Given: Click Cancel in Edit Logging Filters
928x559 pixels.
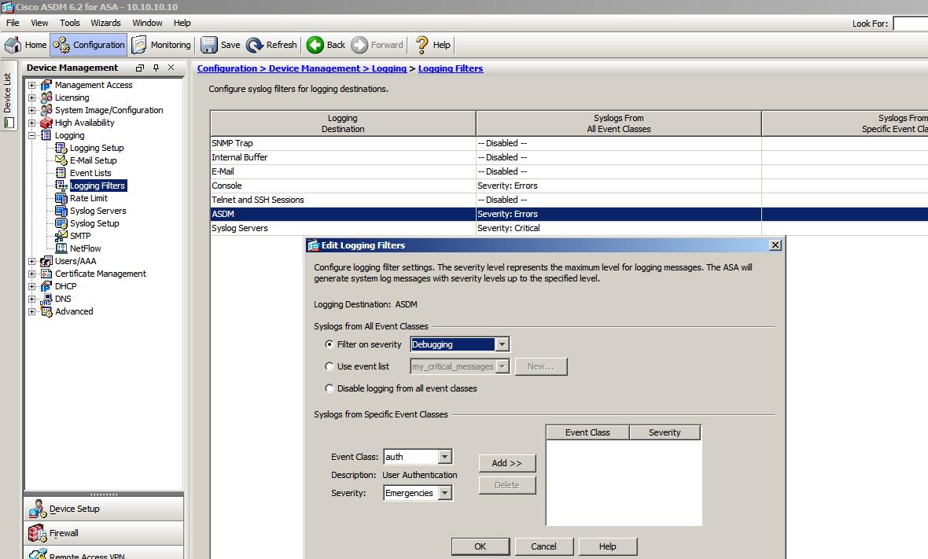Looking at the screenshot, I should (x=543, y=546).
